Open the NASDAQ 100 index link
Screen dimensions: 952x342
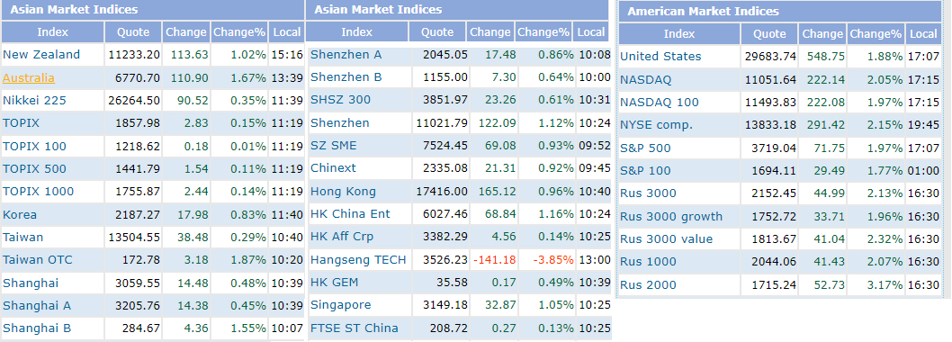(x=660, y=102)
